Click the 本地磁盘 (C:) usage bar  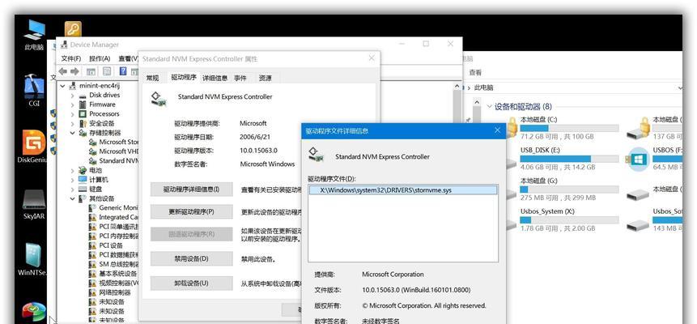coord(569,128)
